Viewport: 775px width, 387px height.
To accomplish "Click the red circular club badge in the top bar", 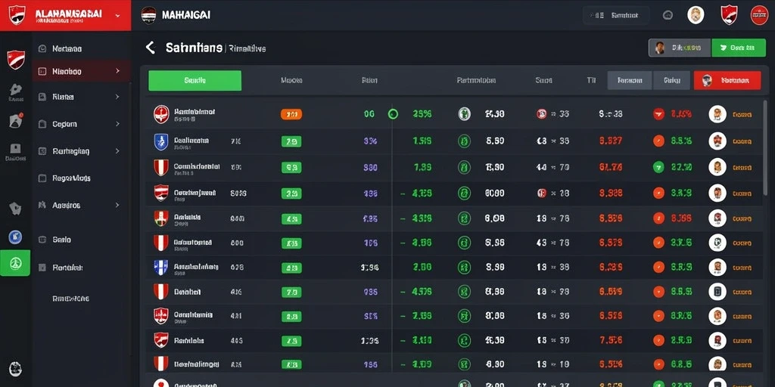I will (758, 15).
